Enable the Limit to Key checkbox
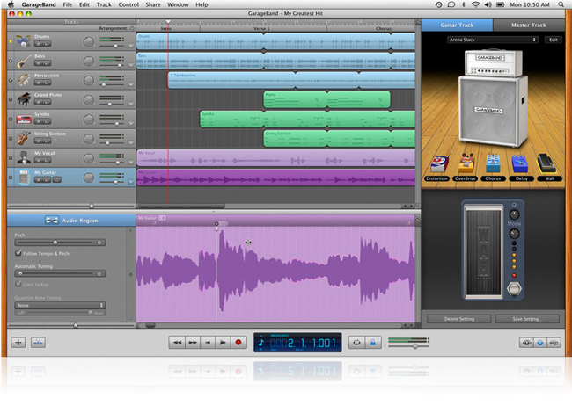 tap(17, 284)
